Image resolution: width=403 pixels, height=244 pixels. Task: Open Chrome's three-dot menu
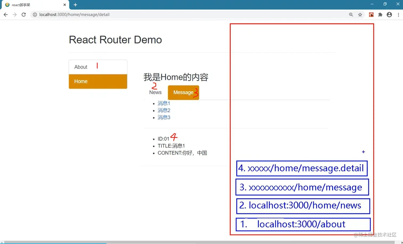click(x=398, y=15)
